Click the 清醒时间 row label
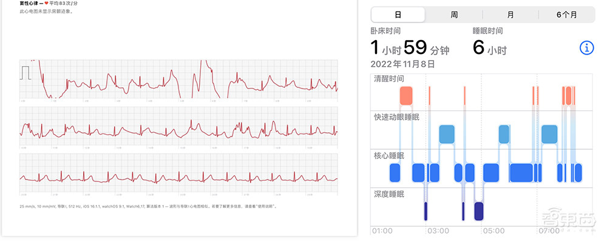Image resolution: width=607 pixels, height=242 pixels. click(x=388, y=79)
